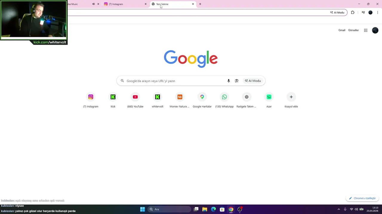Image resolution: width=382 pixels, height=214 pixels.
Task: Click Chrome'u özelleştir button
Action: pos(362,198)
